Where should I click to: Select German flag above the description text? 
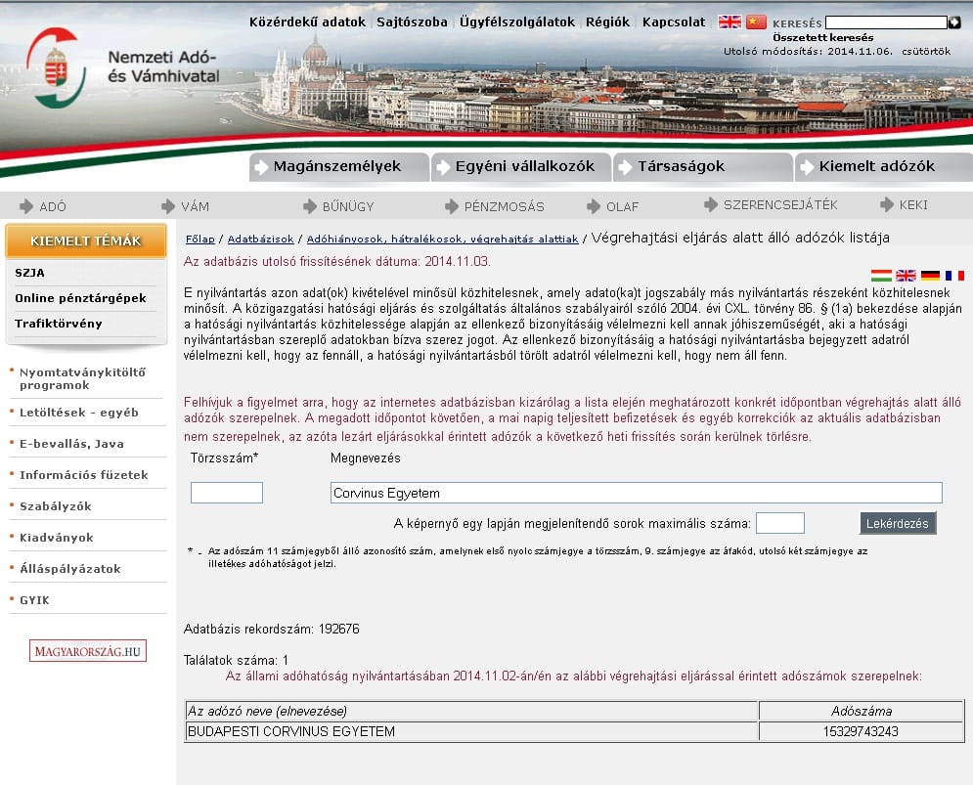coord(930,275)
